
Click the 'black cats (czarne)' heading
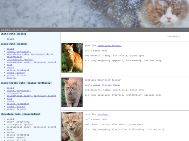14,44
